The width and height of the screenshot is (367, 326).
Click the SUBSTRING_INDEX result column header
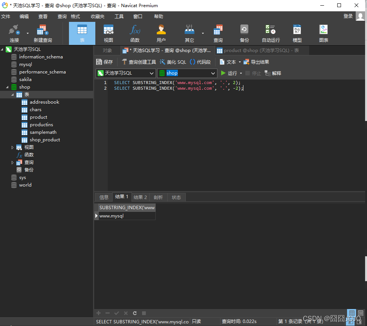coord(127,208)
